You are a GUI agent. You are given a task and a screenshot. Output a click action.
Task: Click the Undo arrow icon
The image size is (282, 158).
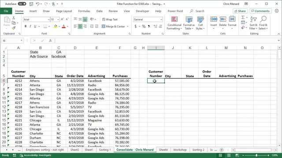(37, 4)
